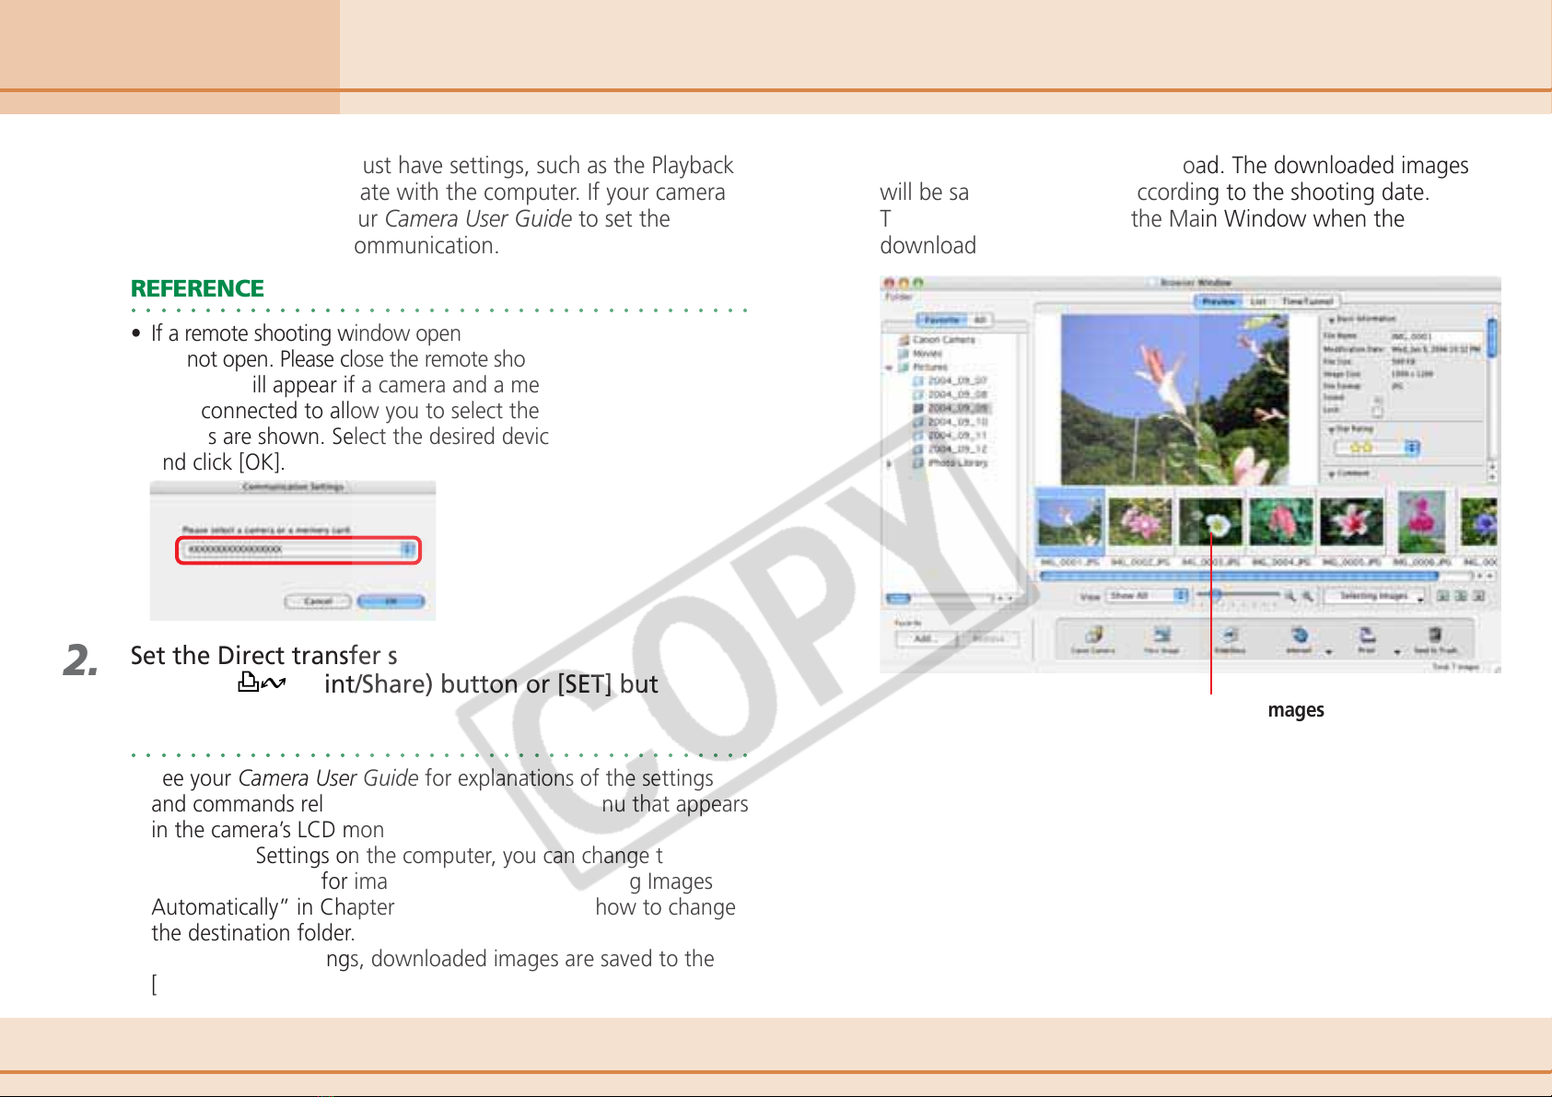1552x1097 pixels.
Task: Toggle the Comment section disclosure triangle
Action: tap(1331, 473)
